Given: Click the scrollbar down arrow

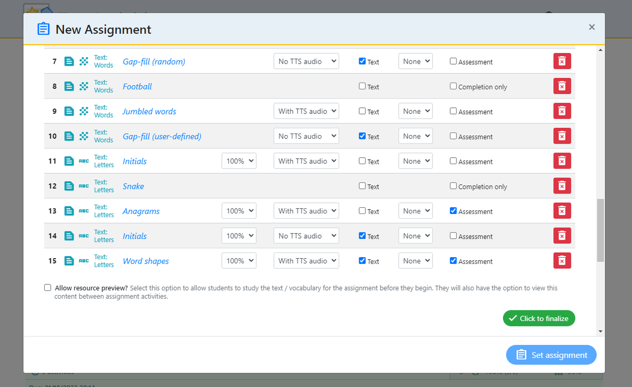Looking at the screenshot, I should tap(600, 332).
